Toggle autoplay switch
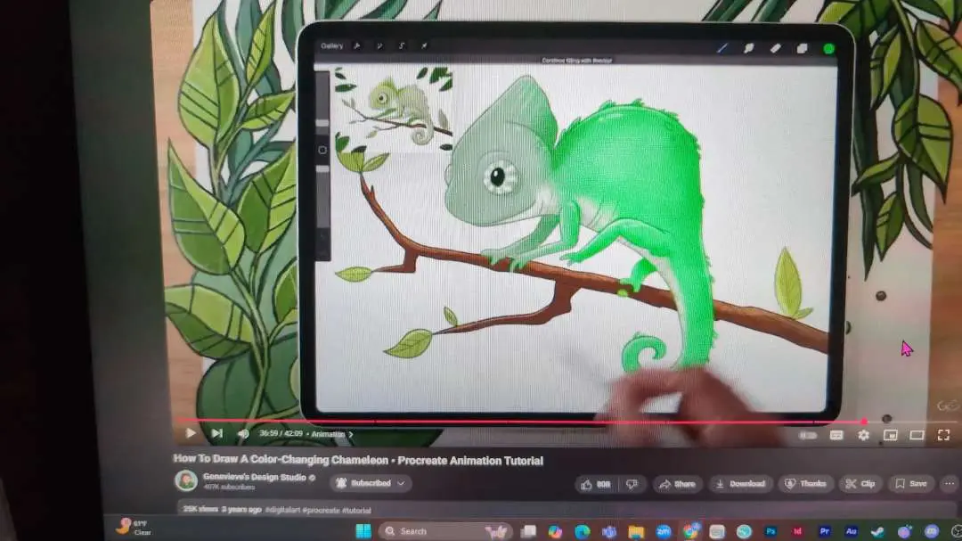This screenshot has width=962, height=541. tap(808, 435)
